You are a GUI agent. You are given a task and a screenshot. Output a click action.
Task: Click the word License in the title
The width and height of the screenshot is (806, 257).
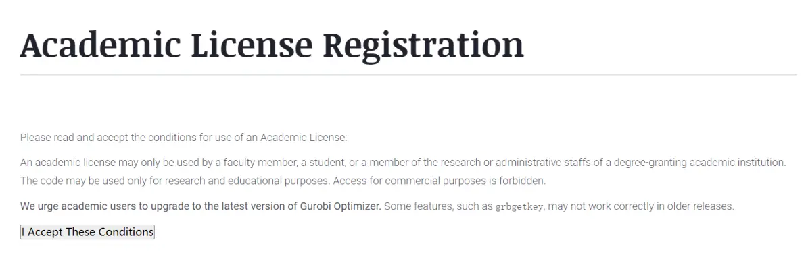pyautogui.click(x=252, y=44)
